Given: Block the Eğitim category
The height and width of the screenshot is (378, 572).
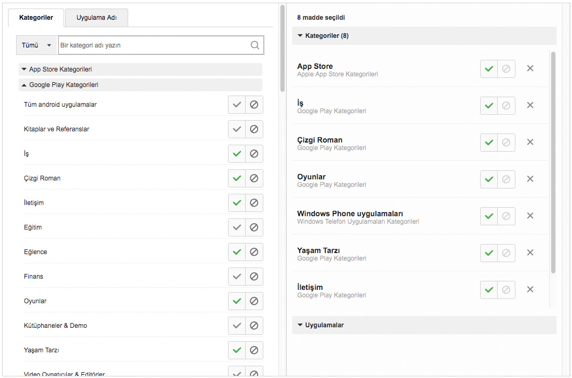Looking at the screenshot, I should pyautogui.click(x=254, y=227).
